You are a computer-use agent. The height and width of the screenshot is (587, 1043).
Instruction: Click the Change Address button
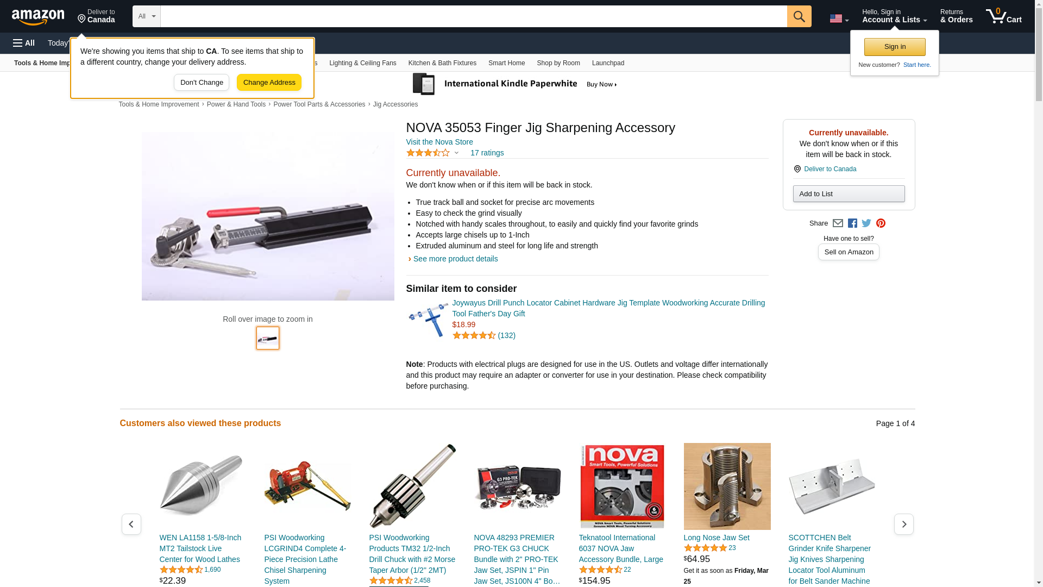pyautogui.click(x=269, y=83)
